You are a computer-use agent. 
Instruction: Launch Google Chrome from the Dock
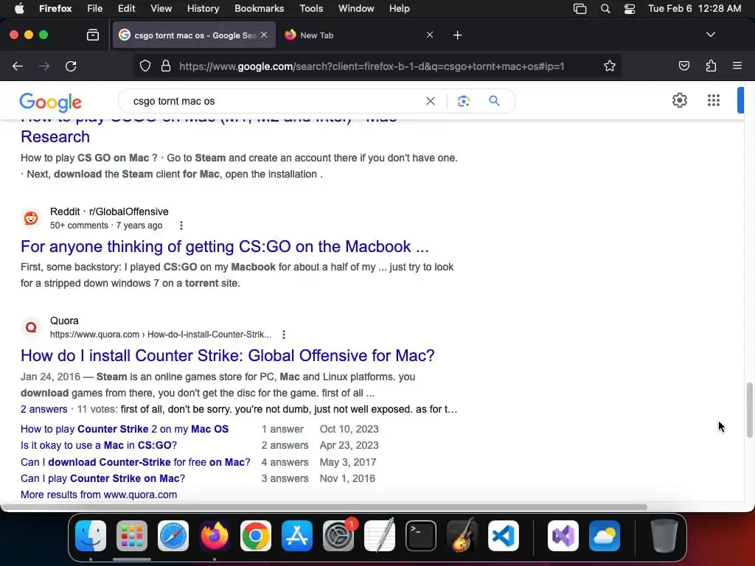click(256, 536)
